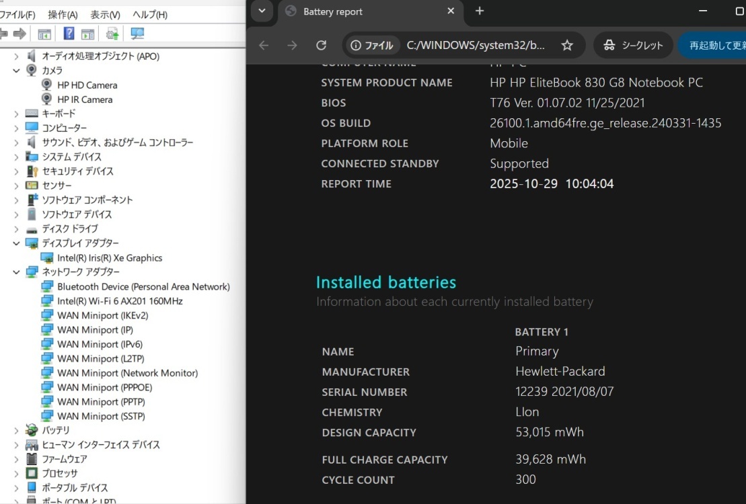Bookmark this page with the star icon
746x504 pixels.
coord(567,45)
